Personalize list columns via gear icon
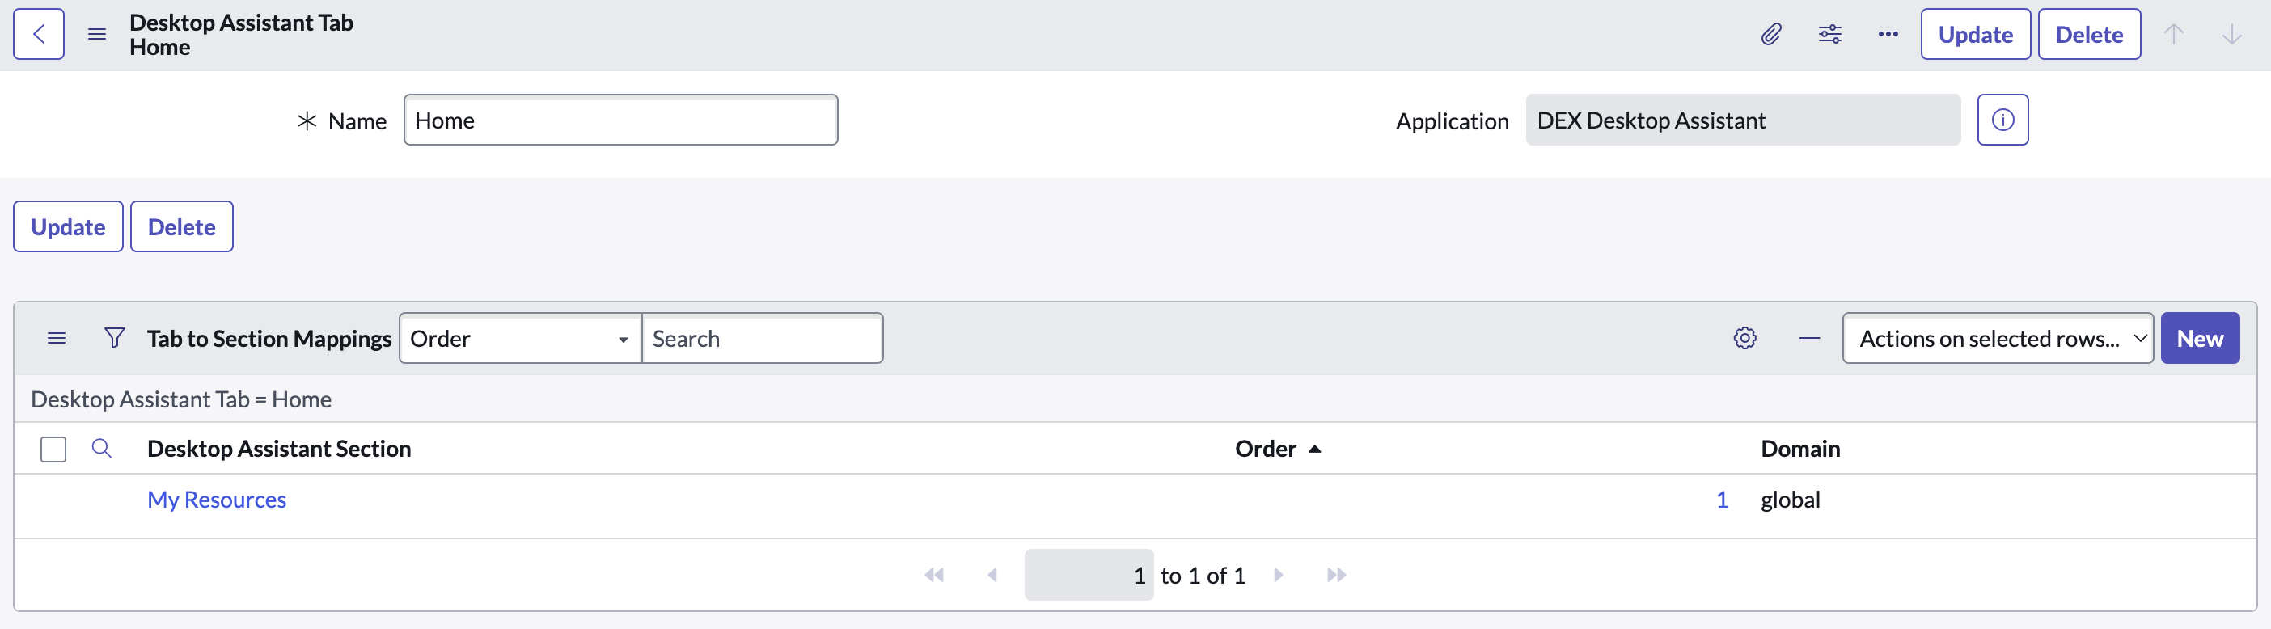The image size is (2271, 629). click(x=1744, y=338)
